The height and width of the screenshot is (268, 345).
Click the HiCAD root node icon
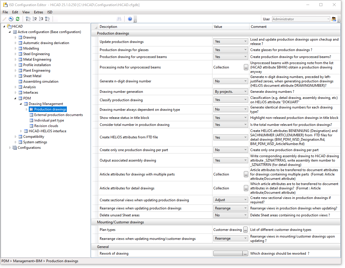[x=9, y=26]
